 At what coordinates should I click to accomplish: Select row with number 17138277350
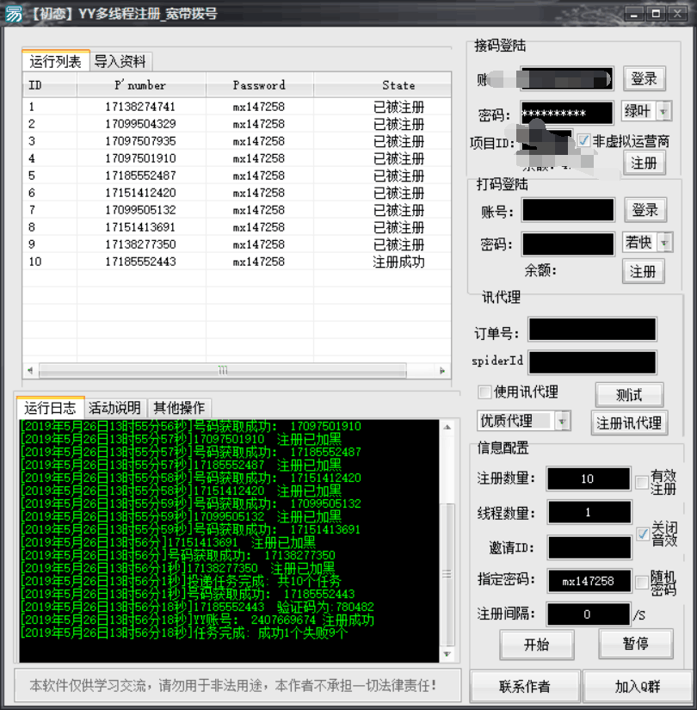[x=237, y=244]
